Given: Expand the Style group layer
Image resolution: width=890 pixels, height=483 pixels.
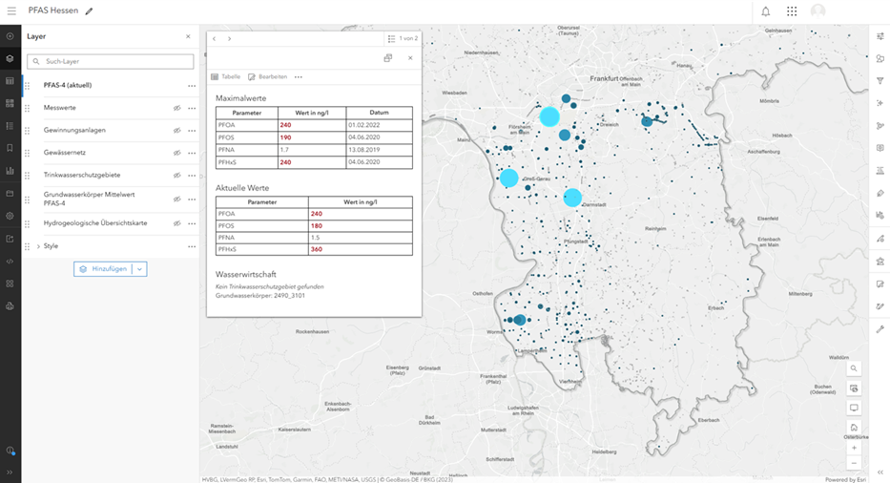Looking at the screenshot, I should (x=38, y=246).
